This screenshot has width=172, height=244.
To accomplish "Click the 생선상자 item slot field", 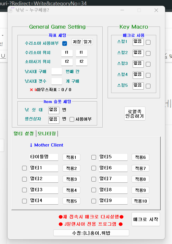I will 54,120.
